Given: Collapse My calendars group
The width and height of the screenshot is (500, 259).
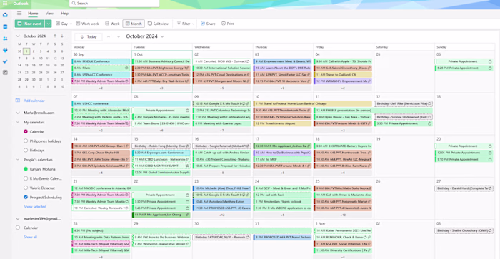Looking at the screenshot, I should coord(18,122).
